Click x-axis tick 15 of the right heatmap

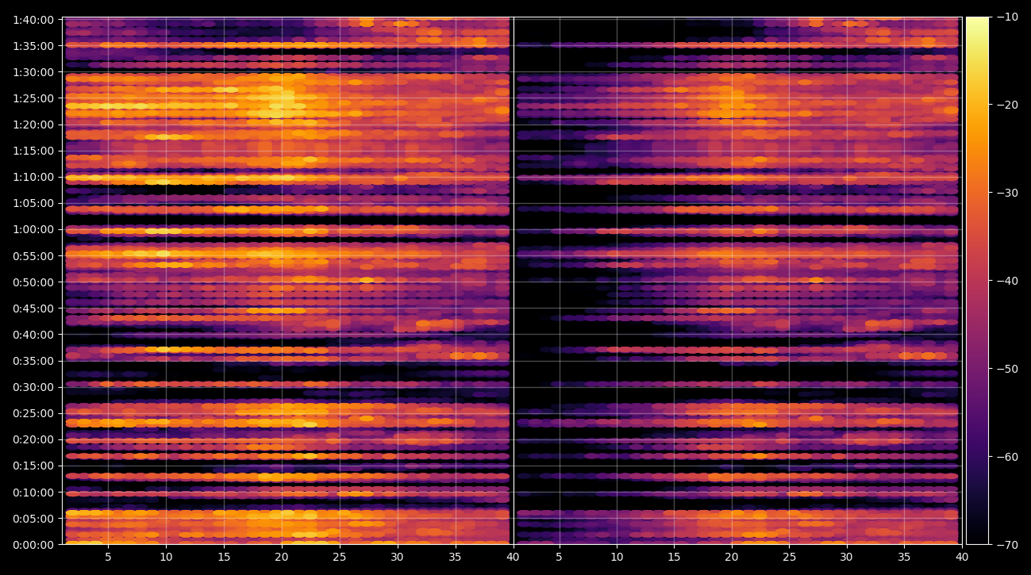[x=674, y=558]
